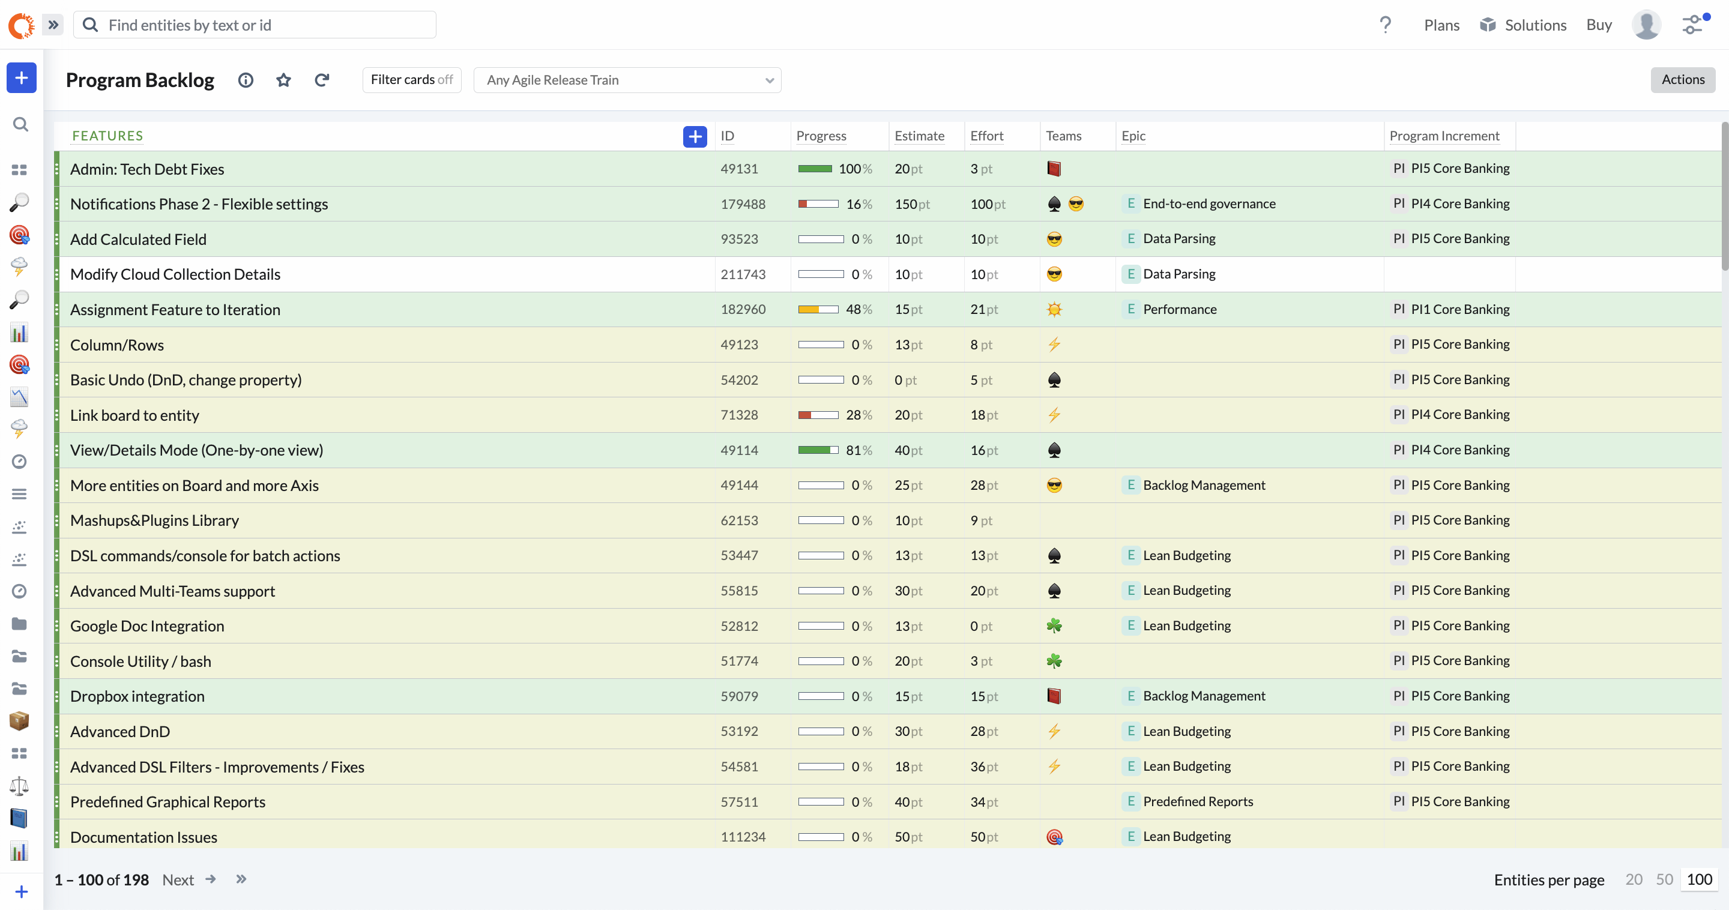Open the downward trend chart view in sidebar
Viewport: 1729px width, 910px height.
coord(19,397)
